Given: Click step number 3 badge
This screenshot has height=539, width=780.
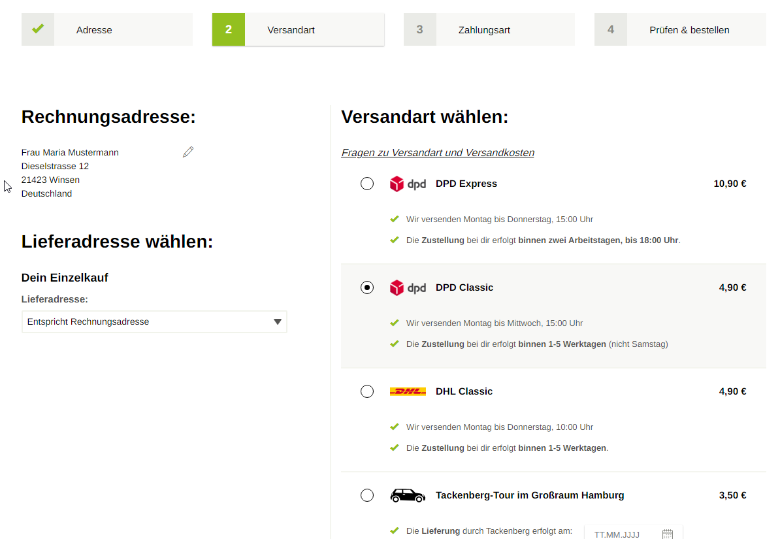Looking at the screenshot, I should (x=420, y=29).
